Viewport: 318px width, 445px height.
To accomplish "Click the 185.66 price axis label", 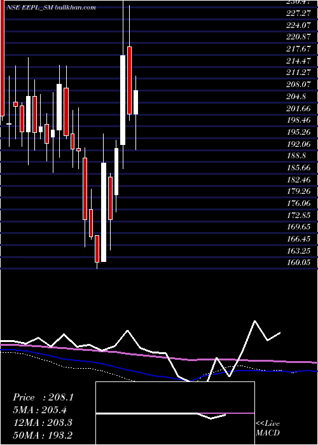I will [x=298, y=168].
